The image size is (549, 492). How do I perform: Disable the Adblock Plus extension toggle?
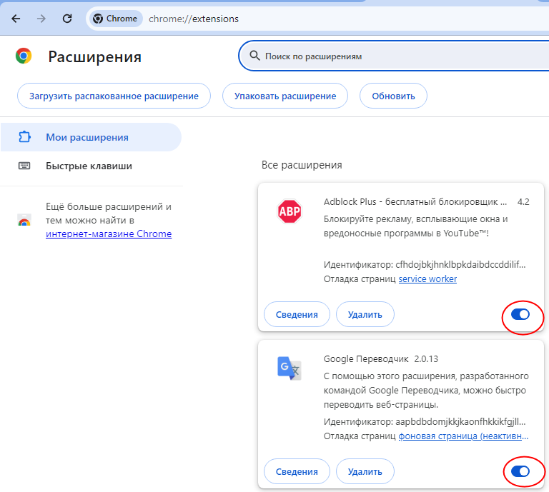tap(520, 314)
